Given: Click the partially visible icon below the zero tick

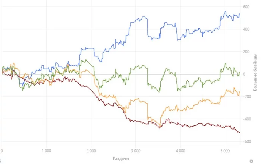Looking at the screenshot, I should pos(0,161).
